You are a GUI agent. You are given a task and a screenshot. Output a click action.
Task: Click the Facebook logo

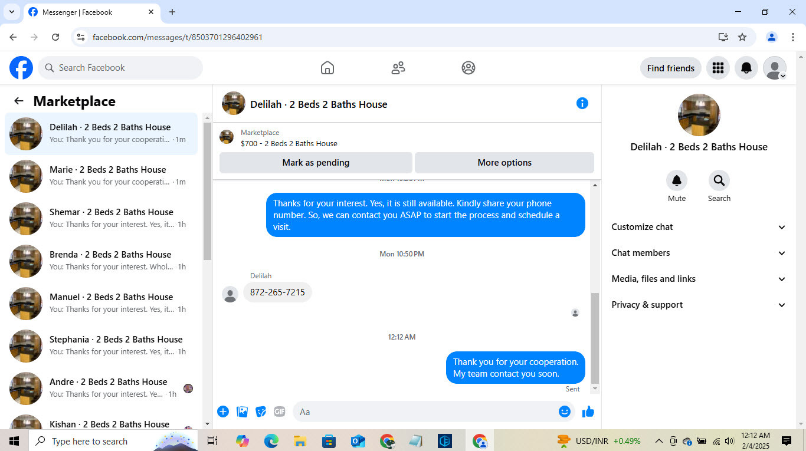click(21, 68)
